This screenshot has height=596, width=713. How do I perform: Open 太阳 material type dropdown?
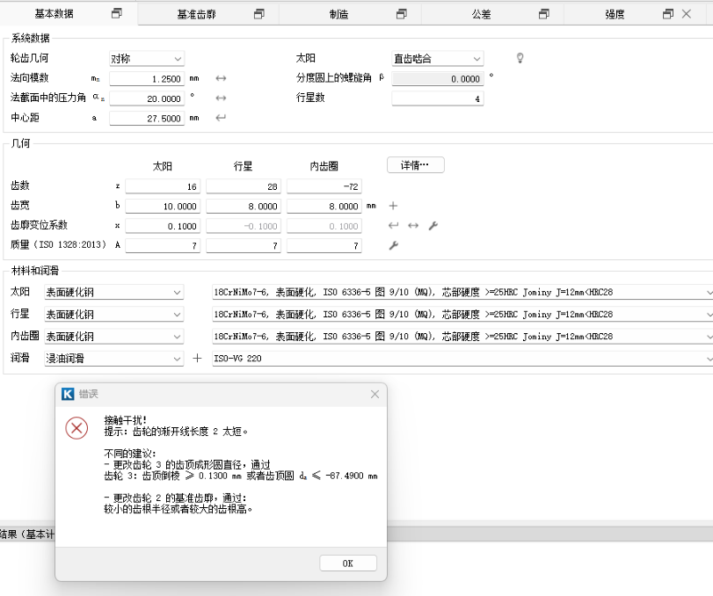[114, 293]
